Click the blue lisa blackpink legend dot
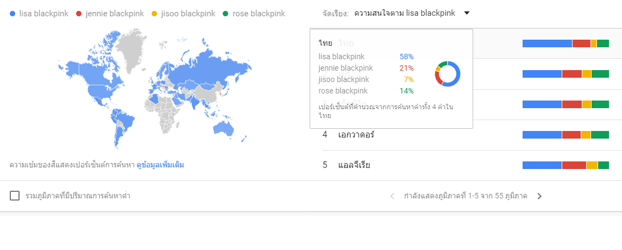Screen dimensions: 622x250 (x=12, y=14)
